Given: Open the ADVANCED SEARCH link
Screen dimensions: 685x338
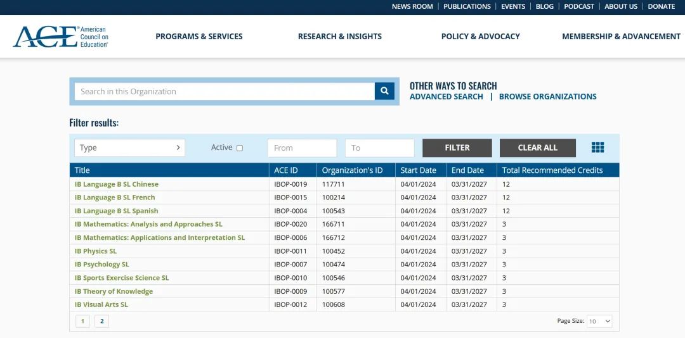Looking at the screenshot, I should (x=447, y=97).
